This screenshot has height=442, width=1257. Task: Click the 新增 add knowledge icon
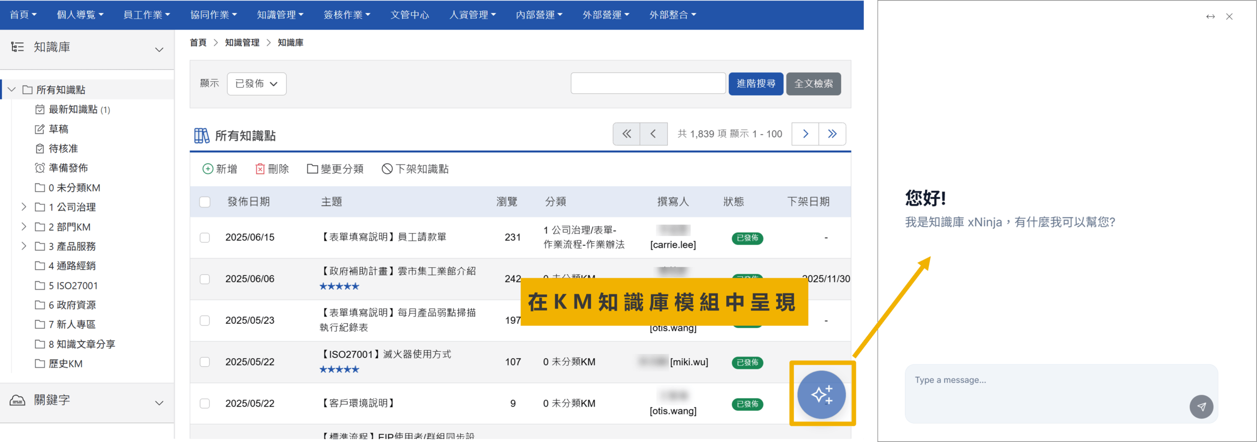tap(208, 169)
